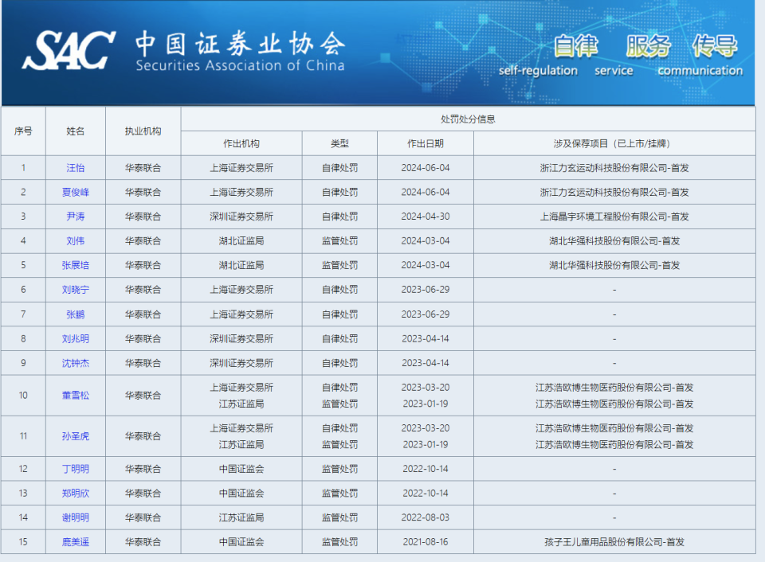Select 自律处罚 in 张鹏's row
The height and width of the screenshot is (562, 765).
coord(339,314)
